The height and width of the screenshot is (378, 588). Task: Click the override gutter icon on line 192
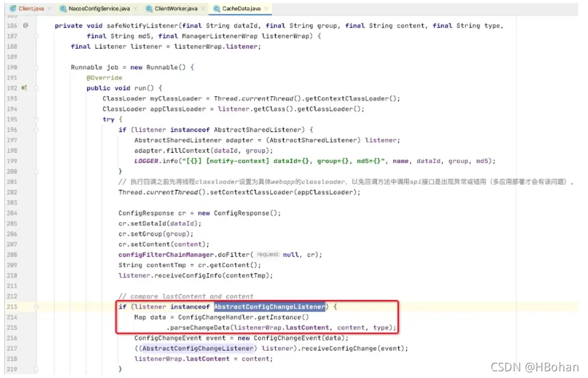pos(24,88)
